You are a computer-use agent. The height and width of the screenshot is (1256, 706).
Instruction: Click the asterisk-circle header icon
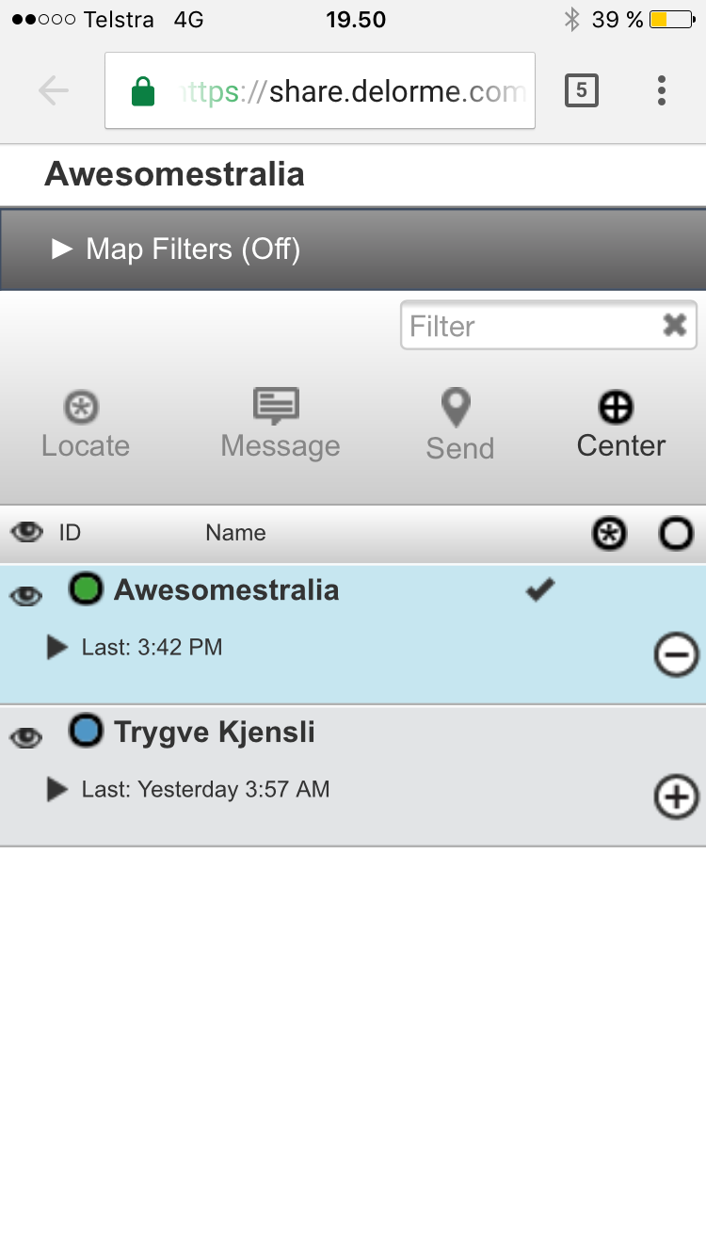(609, 534)
